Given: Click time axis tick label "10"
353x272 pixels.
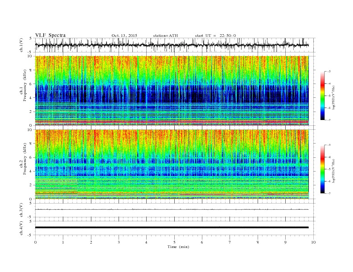Looking at the screenshot, I should point(313,242).
